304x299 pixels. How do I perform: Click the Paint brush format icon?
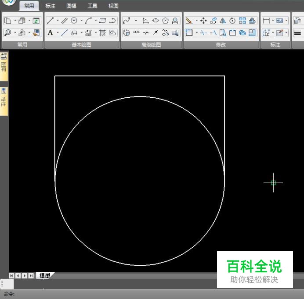[36, 32]
